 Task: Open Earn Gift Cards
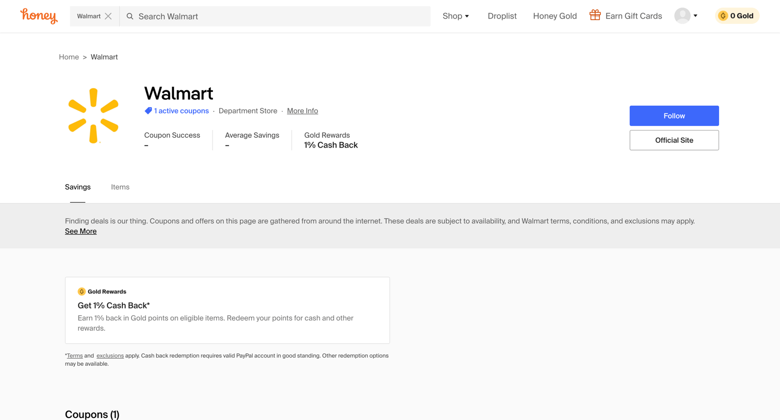[x=633, y=16]
